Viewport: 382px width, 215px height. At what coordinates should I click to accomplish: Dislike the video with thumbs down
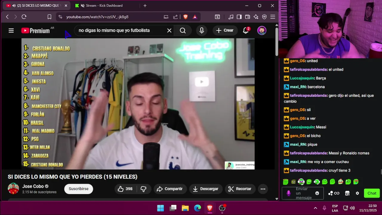tap(144, 189)
